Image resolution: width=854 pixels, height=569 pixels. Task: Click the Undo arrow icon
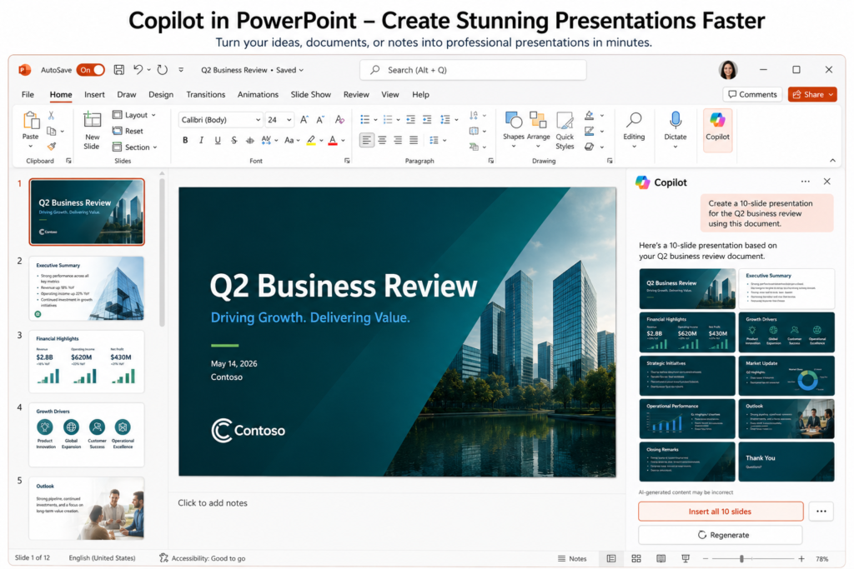[138, 70]
